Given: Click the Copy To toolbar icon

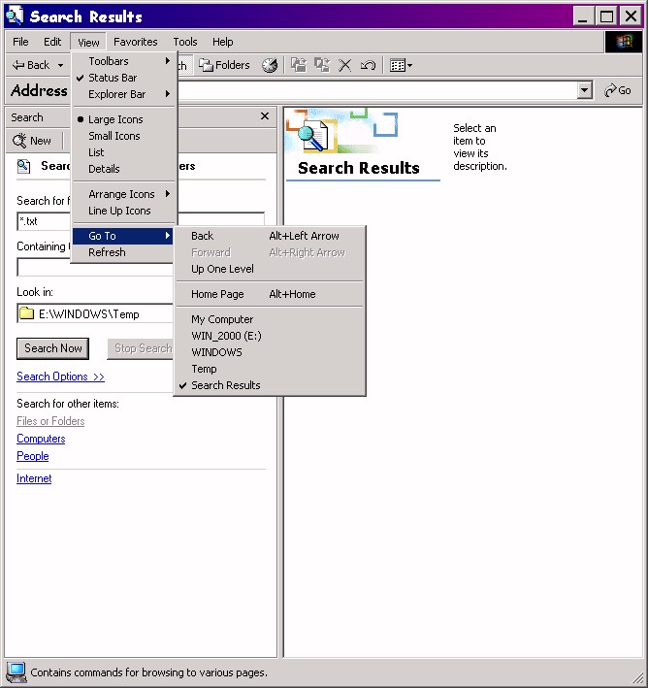Looking at the screenshot, I should [x=322, y=65].
